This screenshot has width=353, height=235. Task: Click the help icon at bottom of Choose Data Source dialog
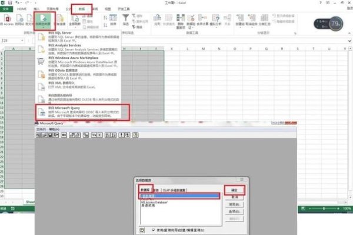142,230
